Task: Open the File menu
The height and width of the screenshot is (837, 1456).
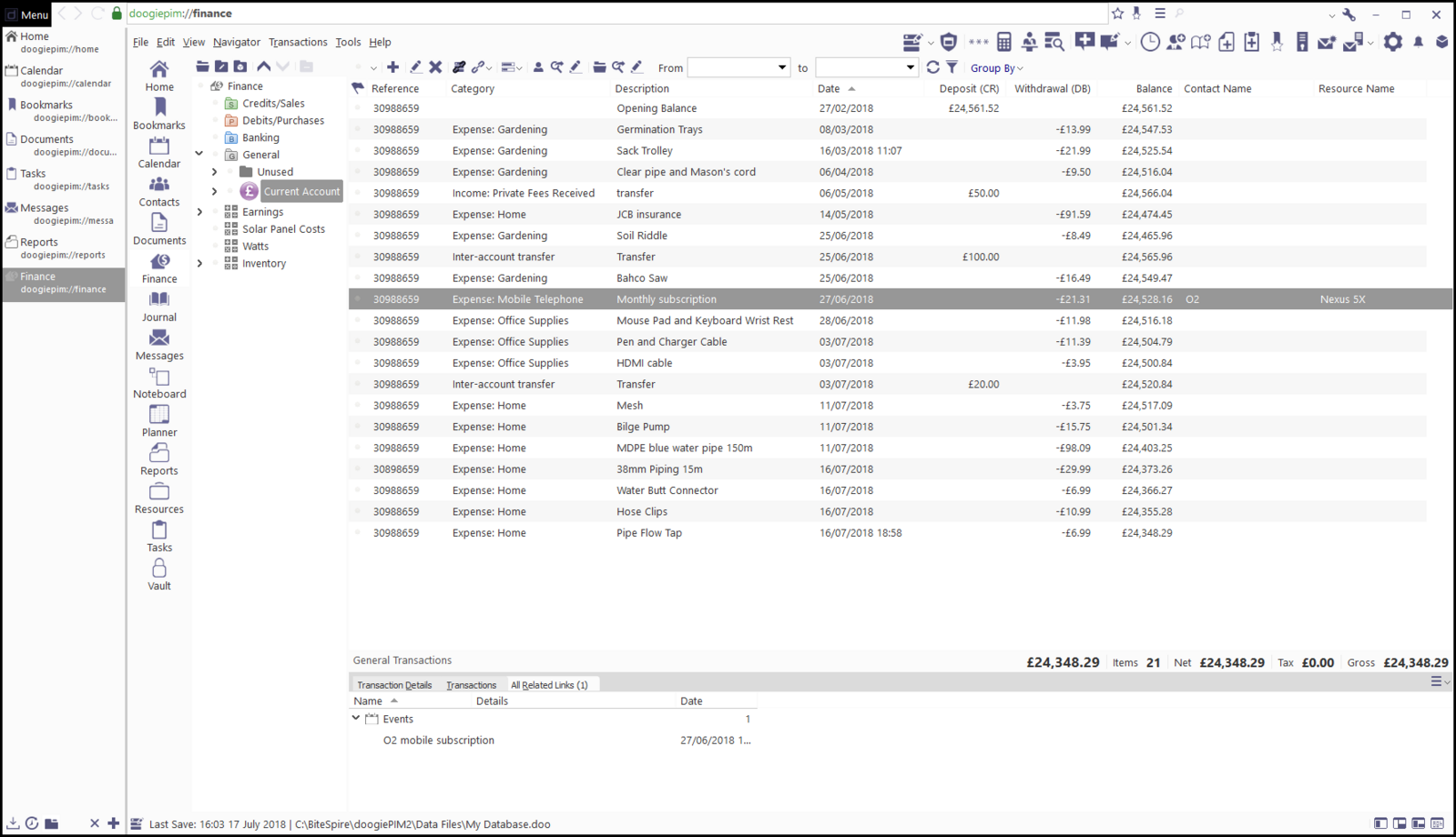Action: coord(140,42)
